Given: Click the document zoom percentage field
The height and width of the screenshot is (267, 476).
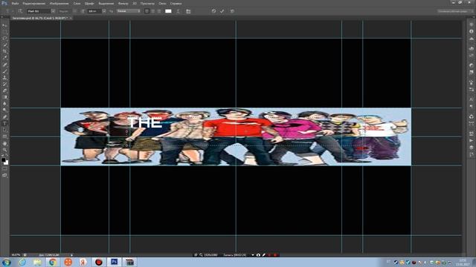Looking at the screenshot, I should click(x=16, y=255).
